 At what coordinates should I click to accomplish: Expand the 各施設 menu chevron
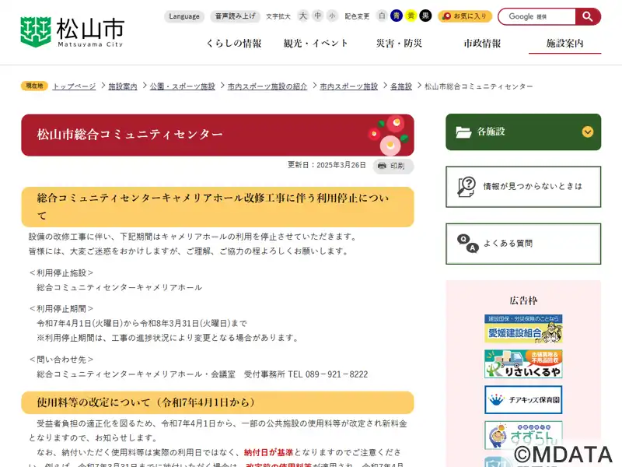pos(588,132)
